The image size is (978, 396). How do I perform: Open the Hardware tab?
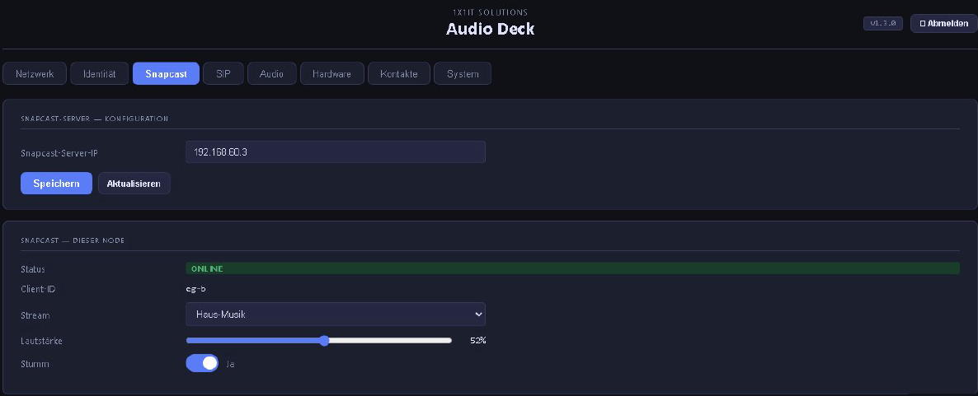331,73
